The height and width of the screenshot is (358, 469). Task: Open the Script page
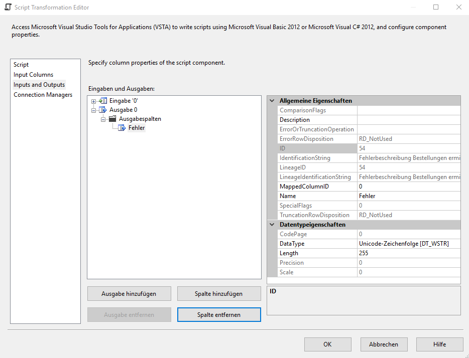pyautogui.click(x=21, y=65)
